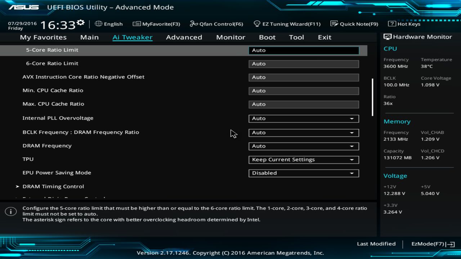
Task: Open the Boot menu tab
Action: pyautogui.click(x=267, y=37)
